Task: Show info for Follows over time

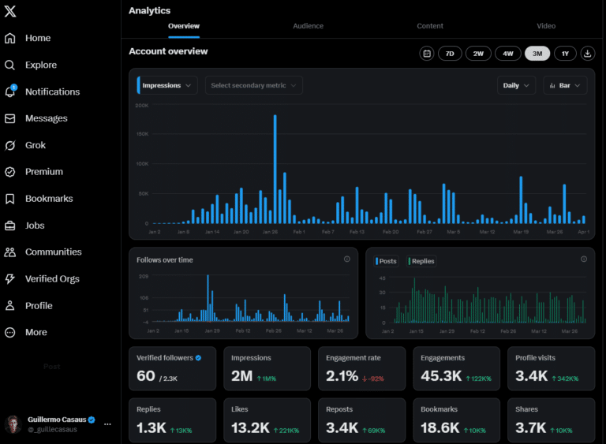Action: coord(347,259)
